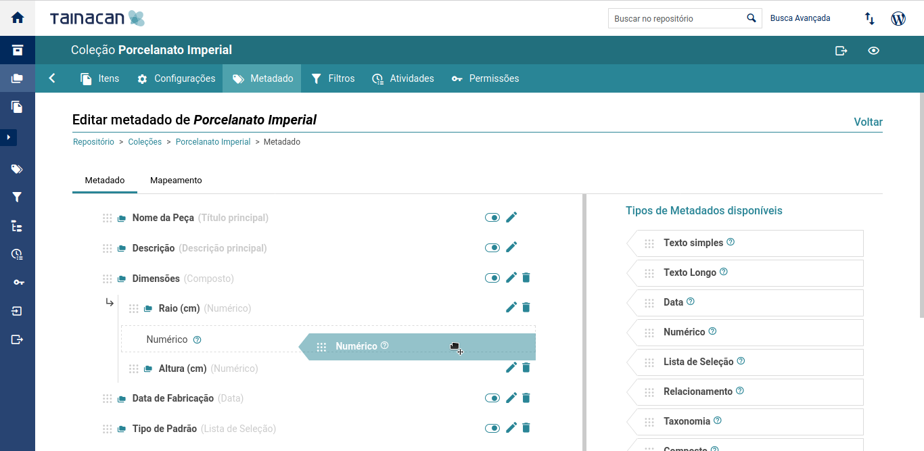Focus the Buscar no repositório search field
924x451 pixels.
pyautogui.click(x=675, y=18)
